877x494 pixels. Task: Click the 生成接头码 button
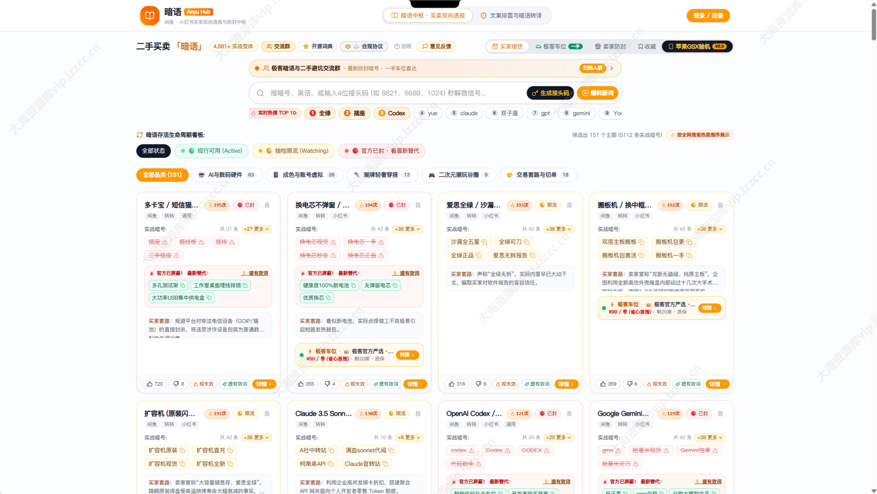(x=550, y=93)
